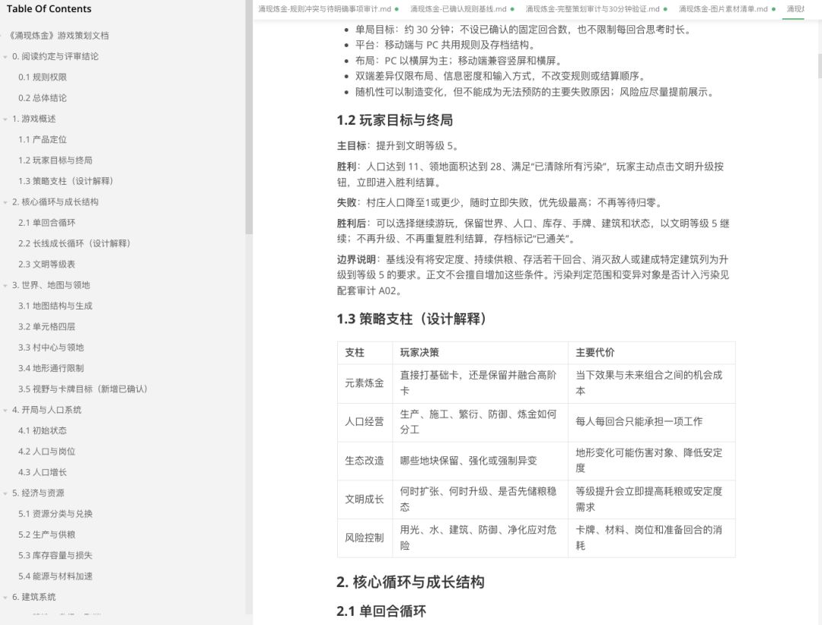Go to '5.3 库存容量与损失' in outline
The height and width of the screenshot is (625, 822).
[x=55, y=555]
